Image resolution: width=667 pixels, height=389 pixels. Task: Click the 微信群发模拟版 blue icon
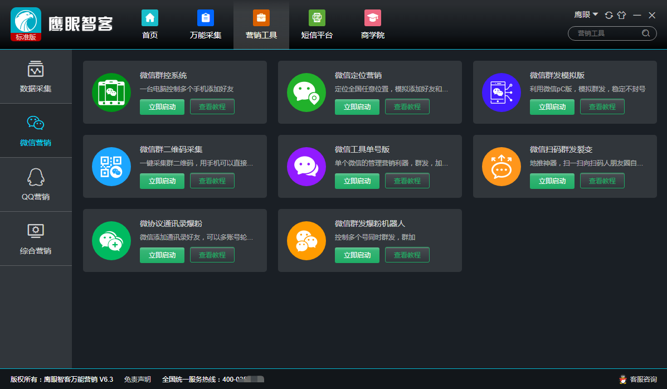click(502, 93)
